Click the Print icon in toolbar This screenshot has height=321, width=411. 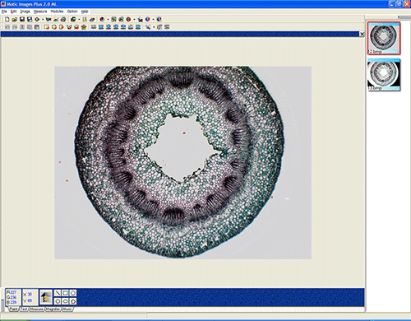point(63,19)
